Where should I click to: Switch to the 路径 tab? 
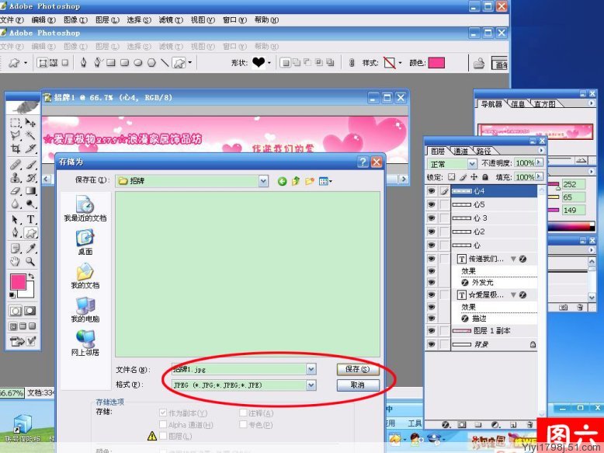484,151
